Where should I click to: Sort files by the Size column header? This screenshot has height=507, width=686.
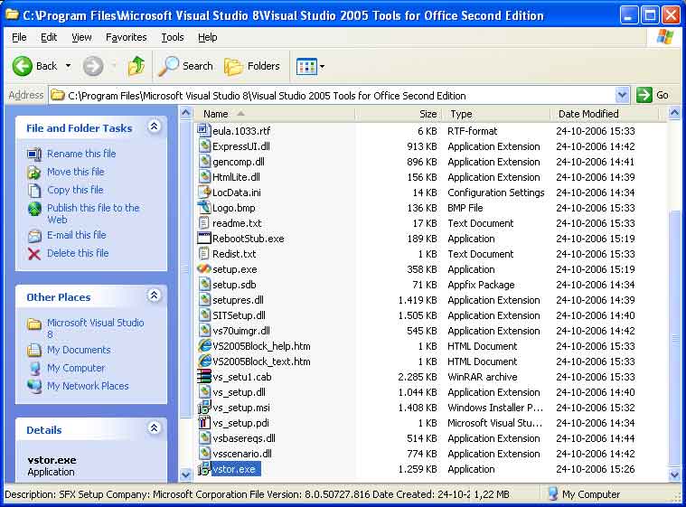pos(399,114)
